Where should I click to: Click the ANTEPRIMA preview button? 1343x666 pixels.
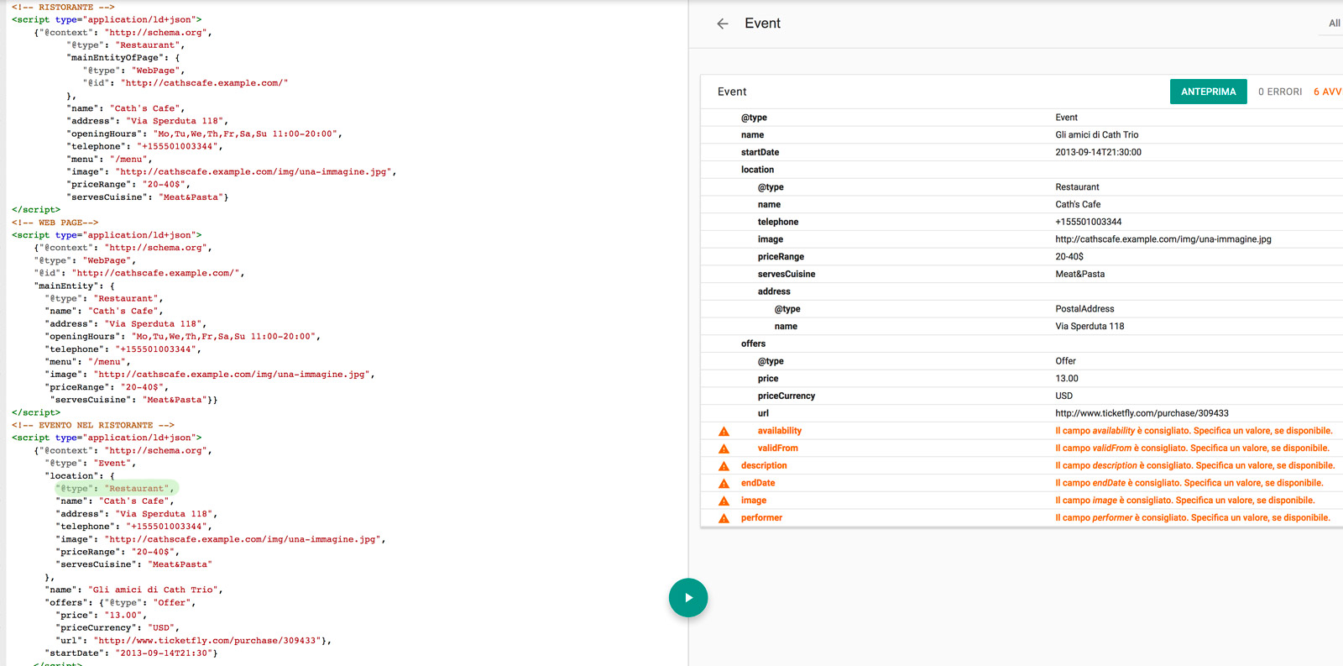1208,92
